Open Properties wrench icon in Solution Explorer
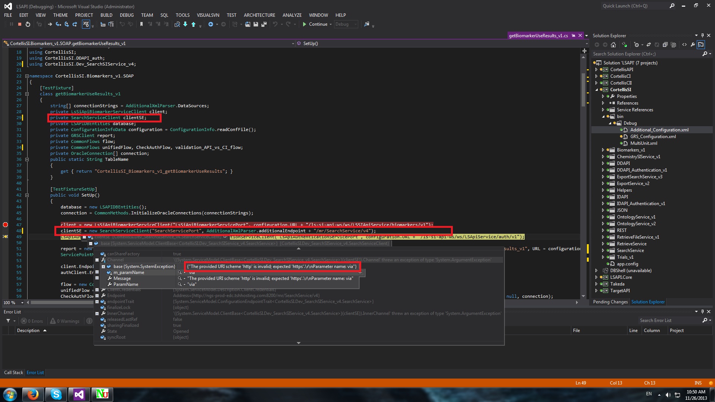 pos(693,45)
